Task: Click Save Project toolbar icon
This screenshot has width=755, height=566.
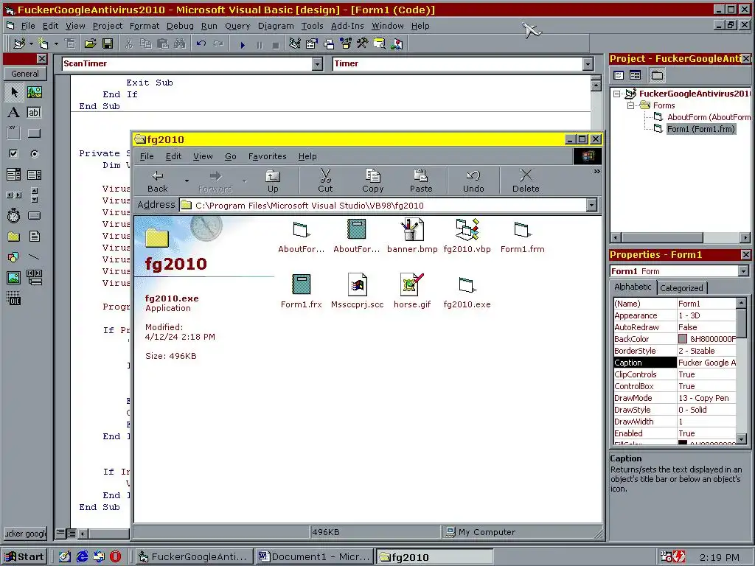Action: (108, 43)
